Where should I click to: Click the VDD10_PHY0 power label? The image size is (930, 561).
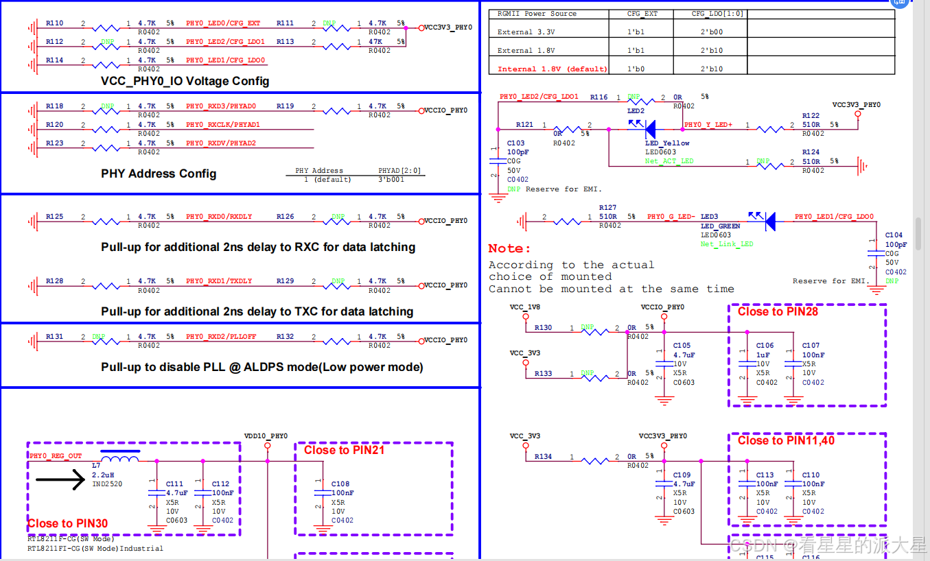pyautogui.click(x=266, y=436)
